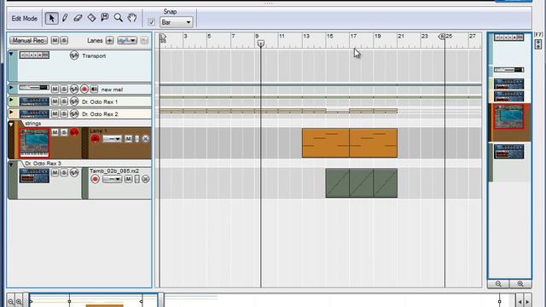Click the greyed delete-lane button by Lanes
Viewport: 546px width, 307px height.
(144, 40)
